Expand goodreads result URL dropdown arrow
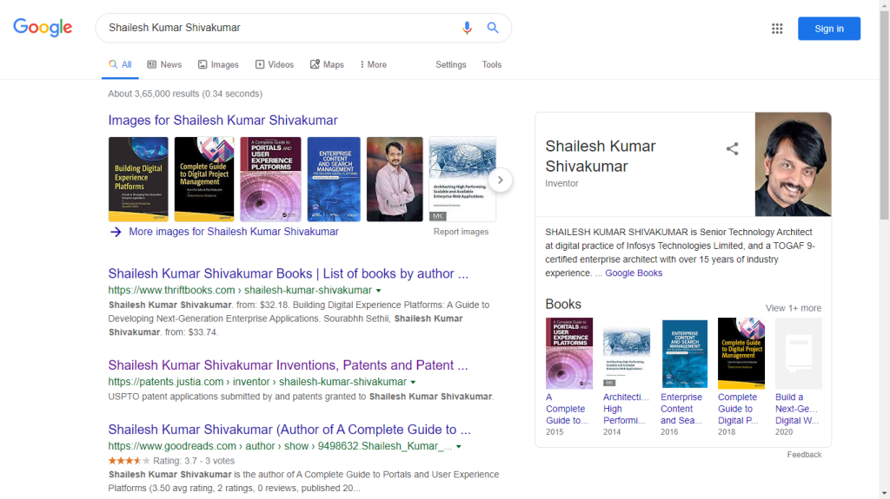 [458, 447]
